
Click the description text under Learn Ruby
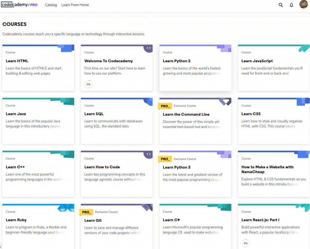click(36, 230)
